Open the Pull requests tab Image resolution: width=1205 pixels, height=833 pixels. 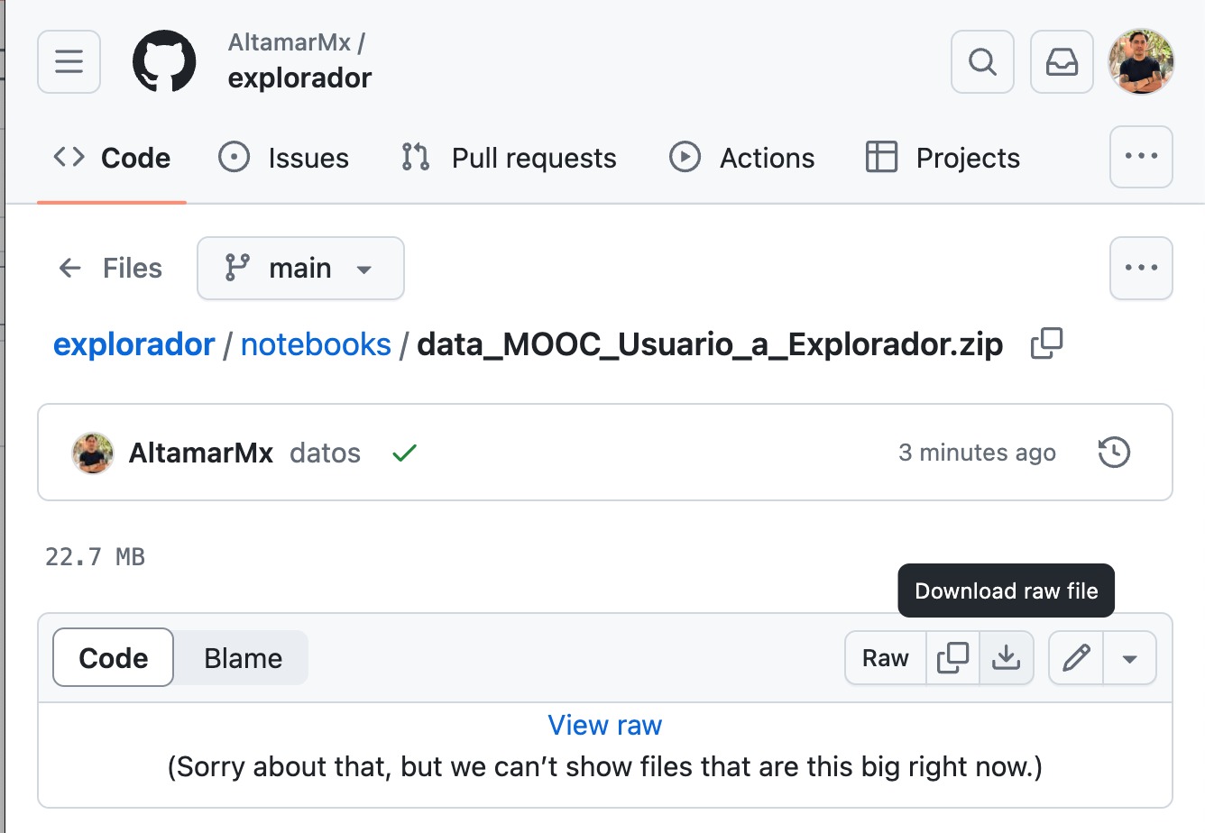(509, 158)
